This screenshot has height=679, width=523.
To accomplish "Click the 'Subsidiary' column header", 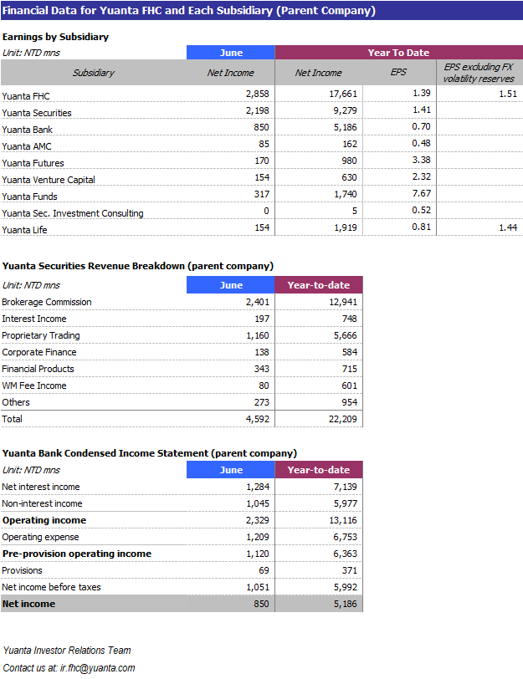I will (94, 73).
